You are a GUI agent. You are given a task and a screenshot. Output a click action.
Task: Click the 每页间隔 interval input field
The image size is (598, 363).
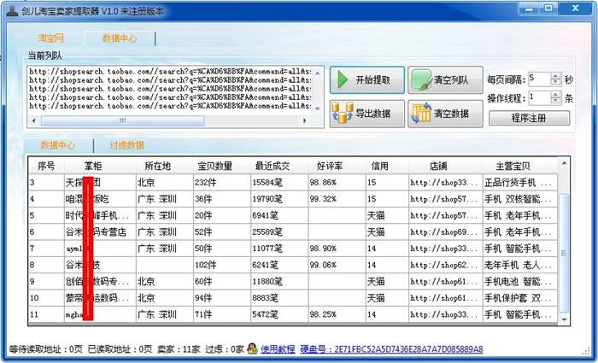pos(539,79)
